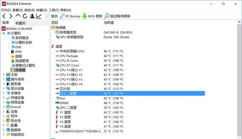The width and height of the screenshot is (242, 139).
Task: Select DMI in the tree
Action: (16, 47)
